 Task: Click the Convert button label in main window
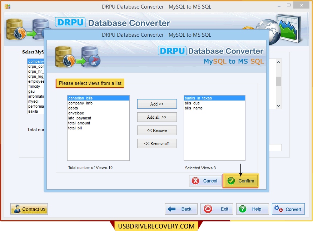point(293,209)
